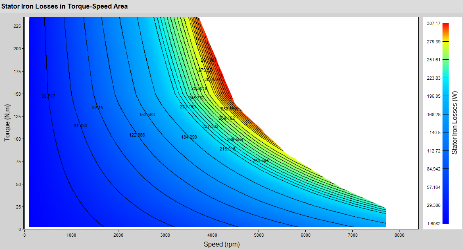Click the 1.6082 minimum value on legend

(433, 223)
